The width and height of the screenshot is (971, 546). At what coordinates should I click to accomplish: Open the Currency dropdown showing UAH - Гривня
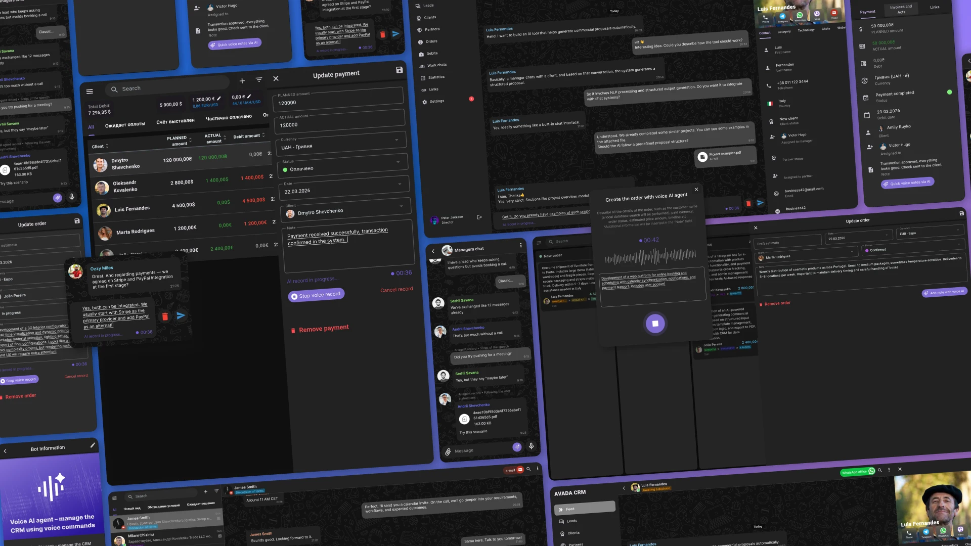click(x=342, y=144)
